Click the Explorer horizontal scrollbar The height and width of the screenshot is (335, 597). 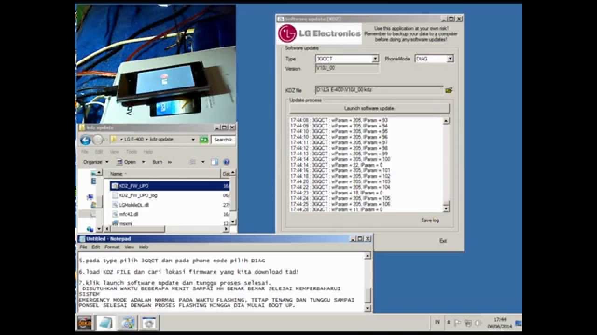click(167, 229)
